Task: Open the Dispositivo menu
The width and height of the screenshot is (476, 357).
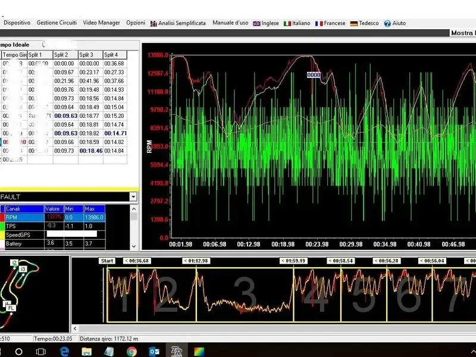Action: click(x=16, y=23)
